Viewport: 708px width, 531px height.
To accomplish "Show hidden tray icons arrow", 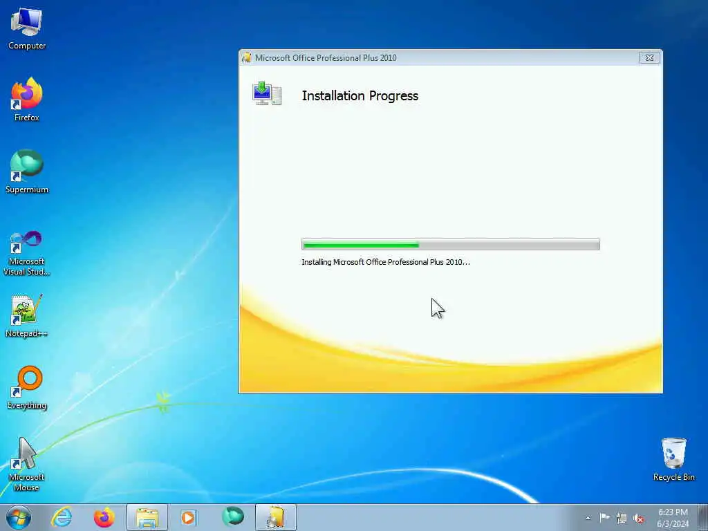I will pos(588,518).
